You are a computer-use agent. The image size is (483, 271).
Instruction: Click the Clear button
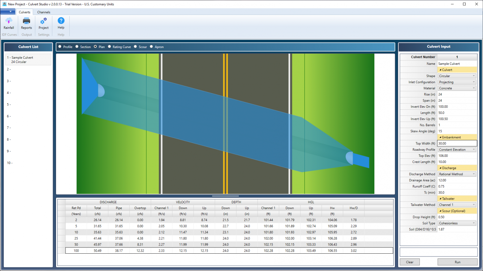(x=409, y=262)
